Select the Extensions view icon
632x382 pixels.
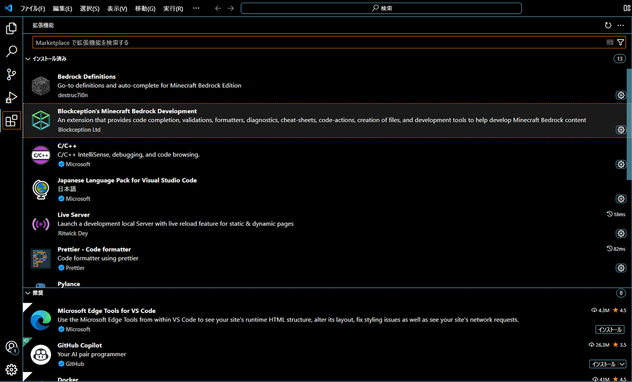pyautogui.click(x=11, y=120)
